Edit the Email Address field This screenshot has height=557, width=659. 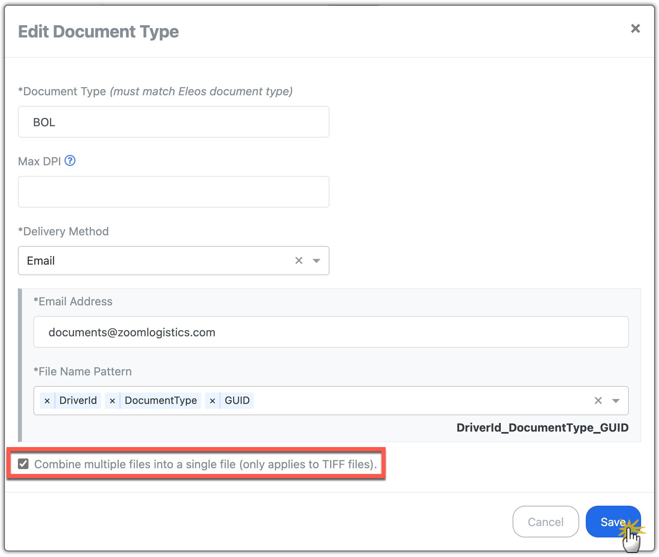(x=330, y=332)
